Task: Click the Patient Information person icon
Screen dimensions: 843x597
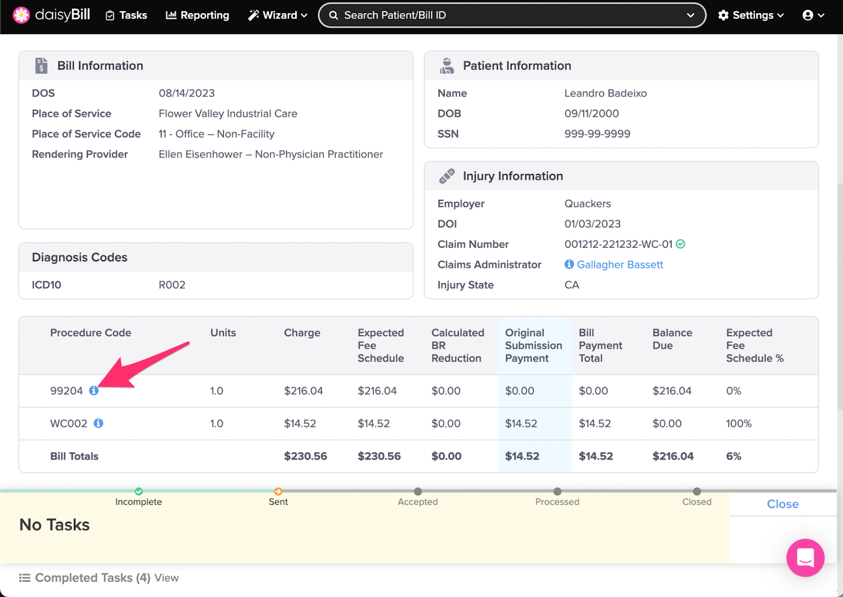Action: point(447,65)
